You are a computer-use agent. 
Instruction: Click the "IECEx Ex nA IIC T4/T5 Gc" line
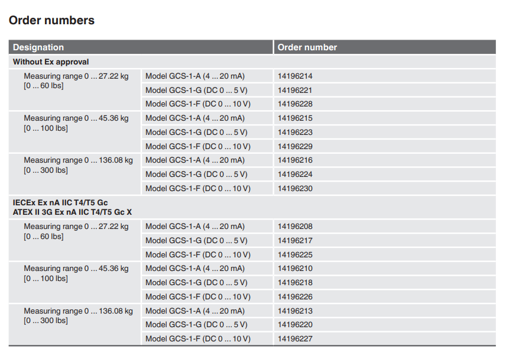tap(60, 202)
